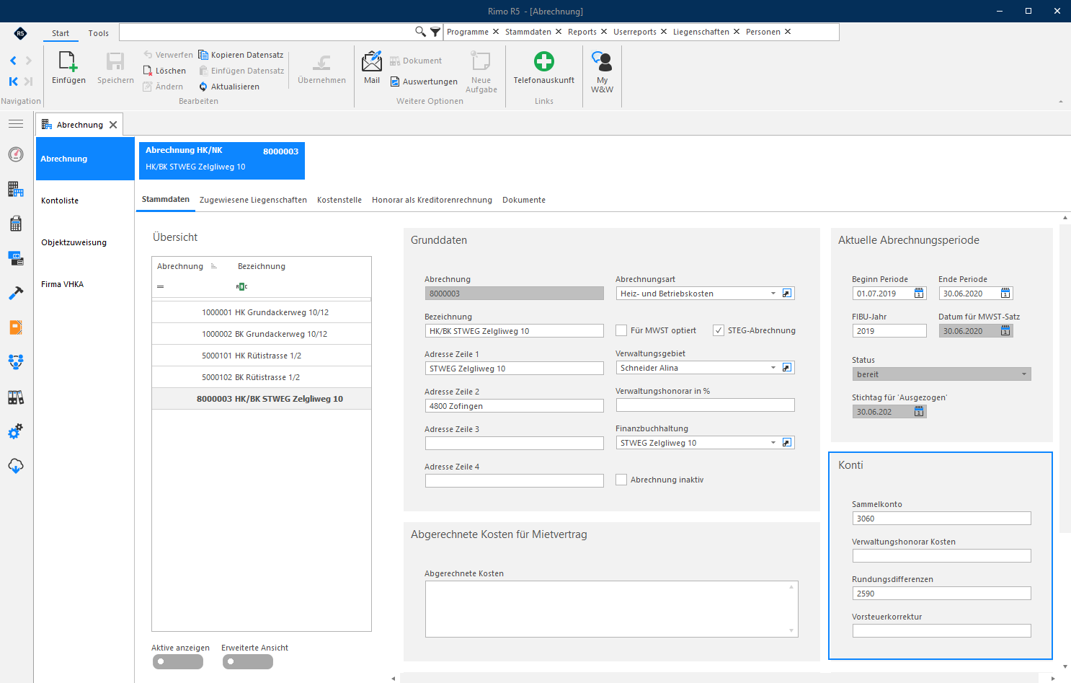The image size is (1071, 683).
Task: Click the search magnifier icon
Action: (x=421, y=32)
